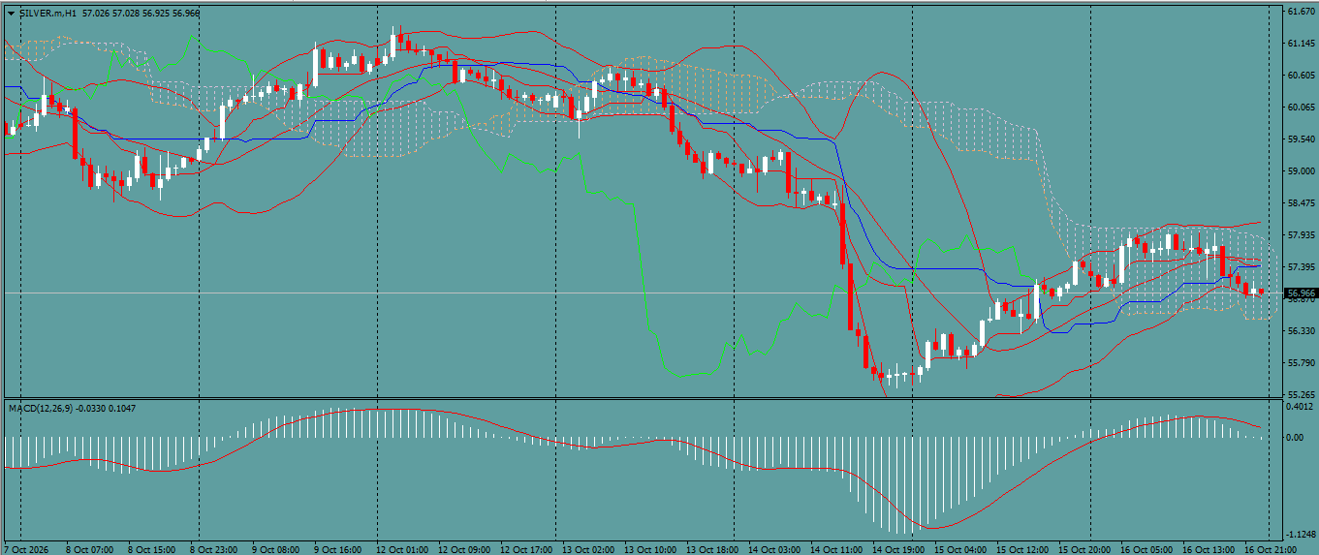Viewport: 1319px width, 555px height.
Task: Select the 8 Oct 15:00 time label
Action: click(152, 549)
